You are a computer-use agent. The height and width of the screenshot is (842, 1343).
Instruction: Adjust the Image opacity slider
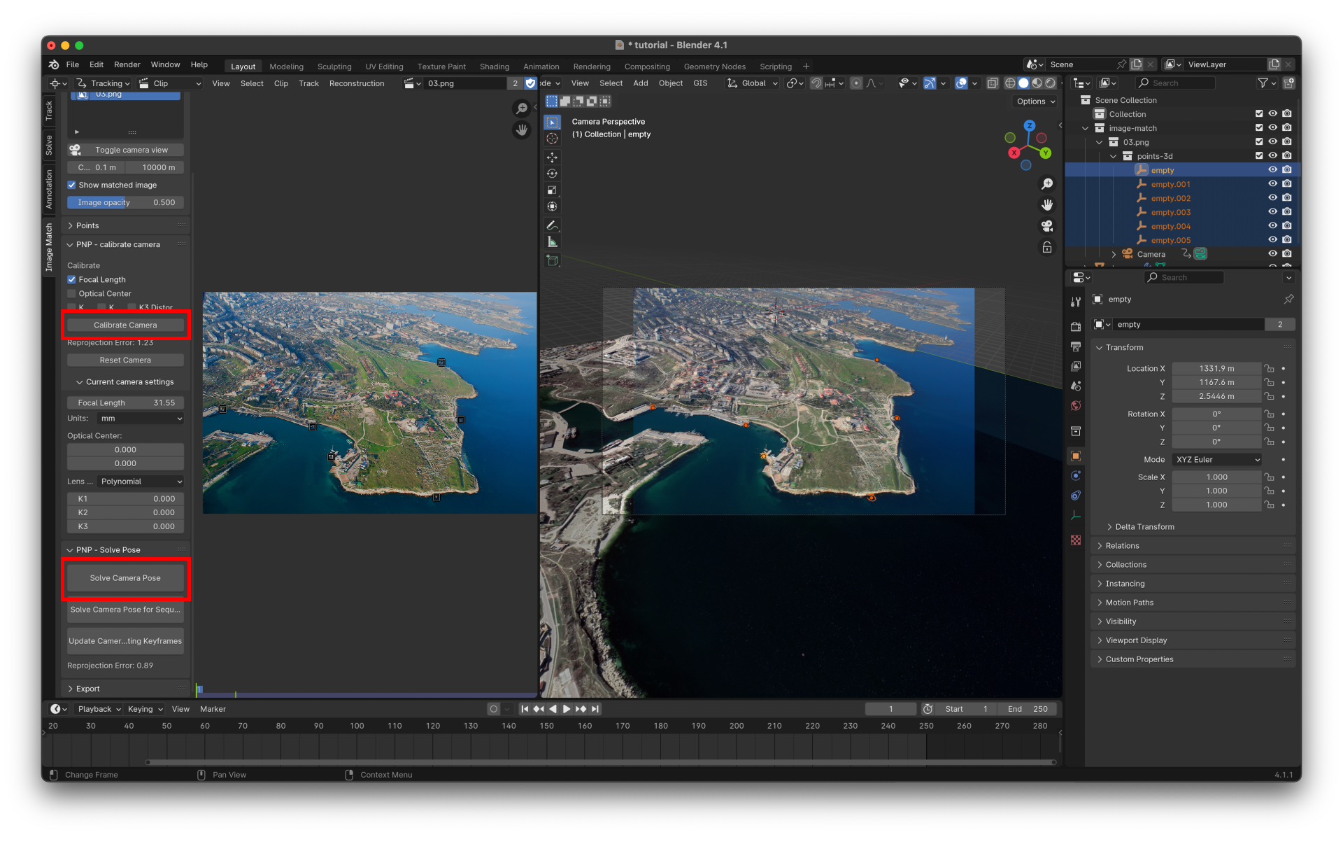[125, 202]
